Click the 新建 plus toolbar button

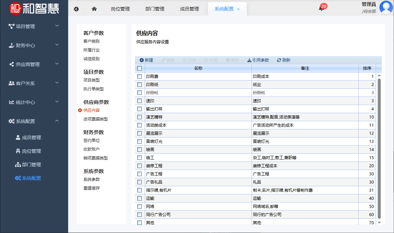(146, 60)
